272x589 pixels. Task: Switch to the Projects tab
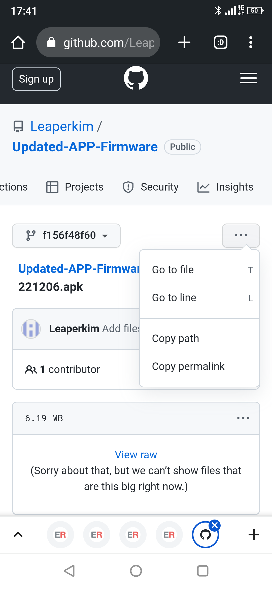coord(75,187)
